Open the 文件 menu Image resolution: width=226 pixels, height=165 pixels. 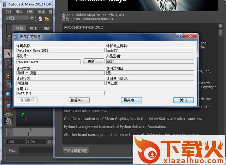pyautogui.click(x=8, y=11)
